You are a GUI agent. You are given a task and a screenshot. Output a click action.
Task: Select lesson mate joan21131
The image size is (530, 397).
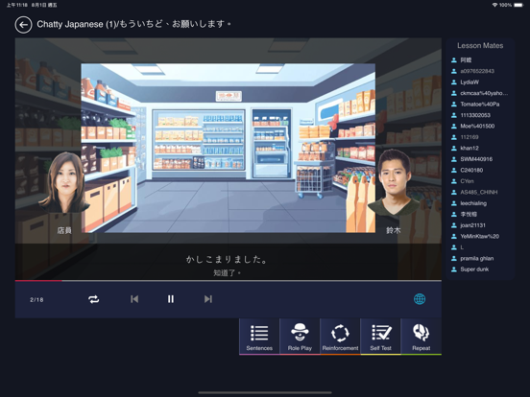pyautogui.click(x=472, y=225)
